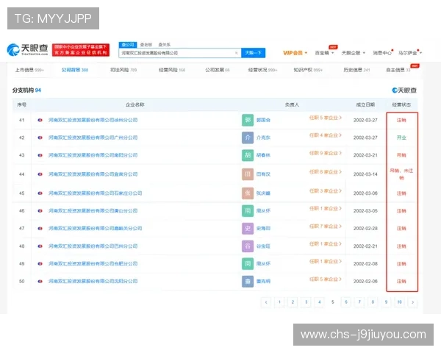
Task: Expand 任职 3 家企业 in row 45
Action: coord(326,191)
